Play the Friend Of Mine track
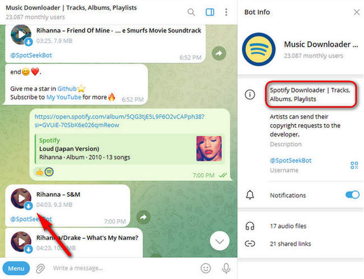 click(21, 35)
